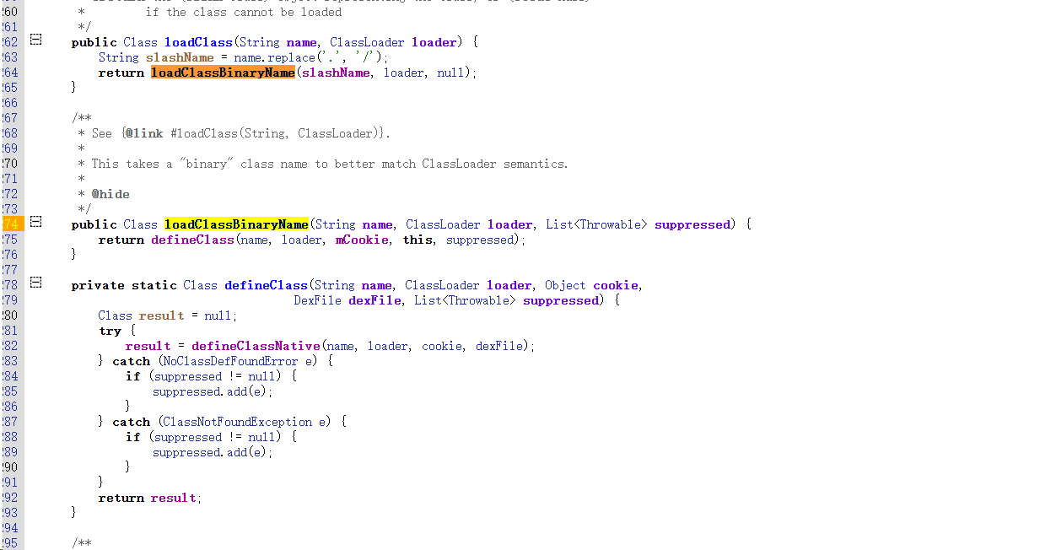Click the bold cookie parameter name
Screen dimensions: 1056x550
click(617, 285)
